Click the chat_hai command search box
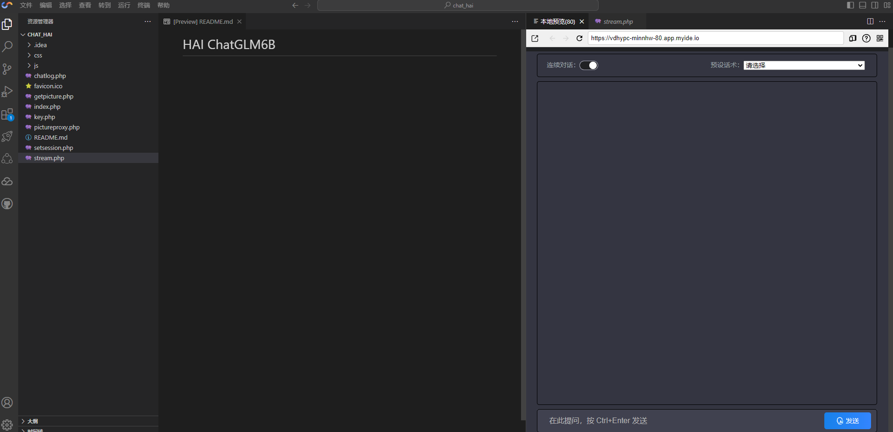 coord(458,5)
